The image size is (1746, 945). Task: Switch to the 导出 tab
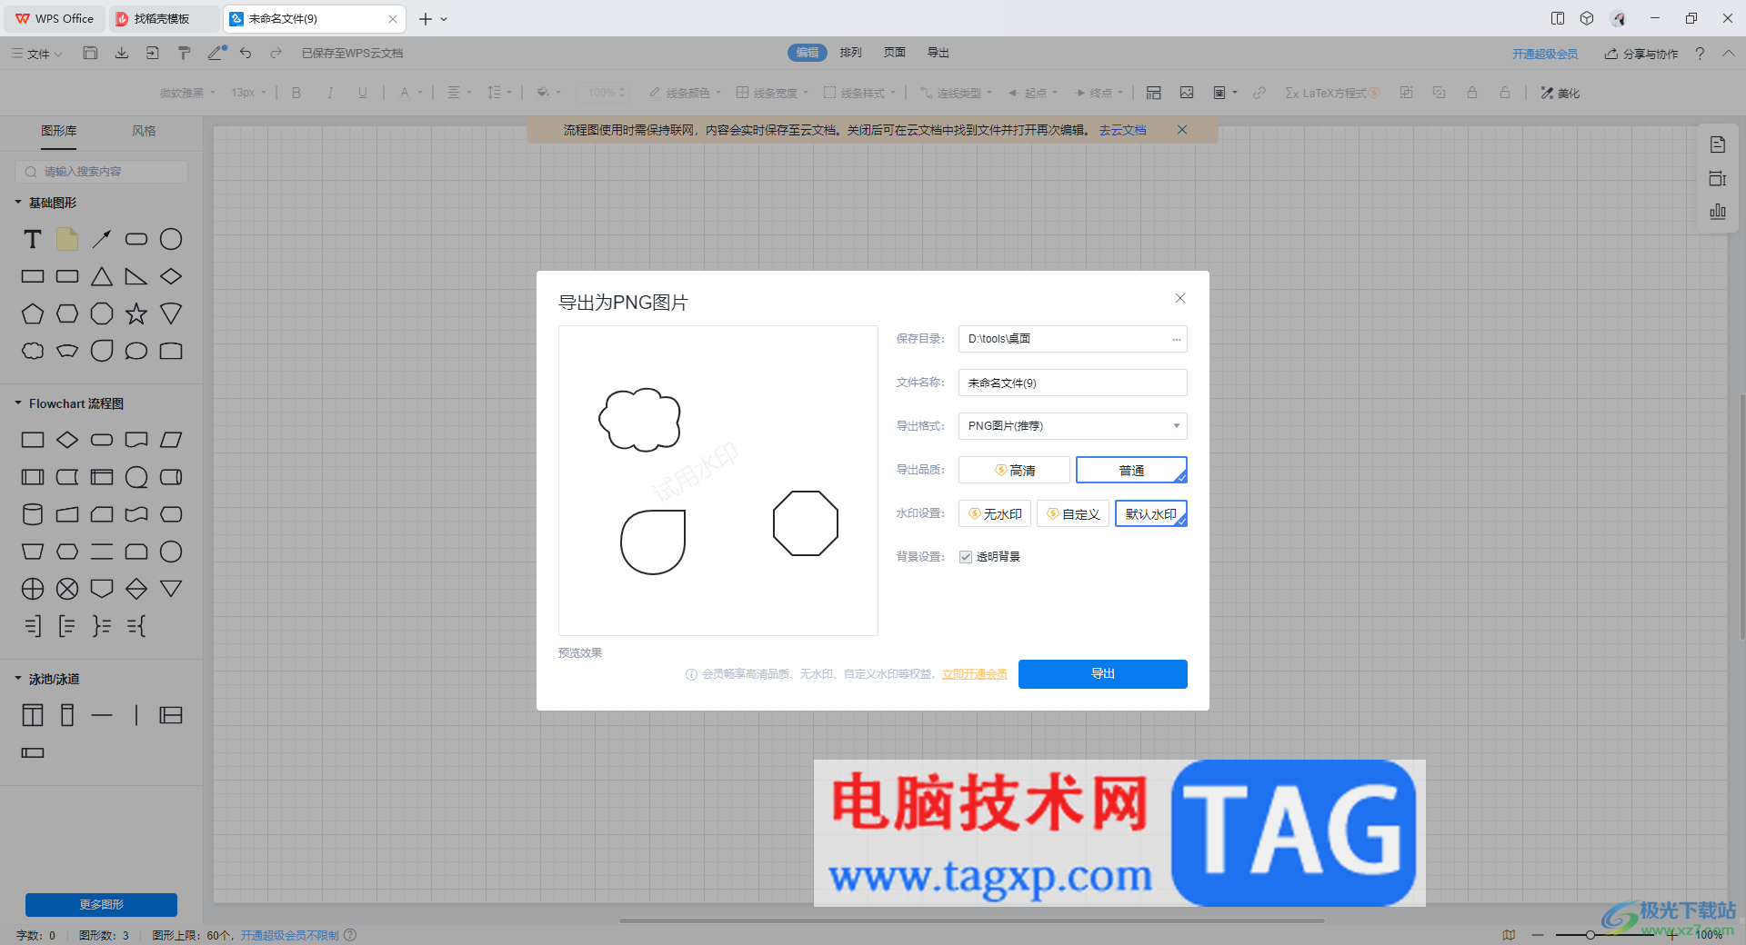(938, 53)
